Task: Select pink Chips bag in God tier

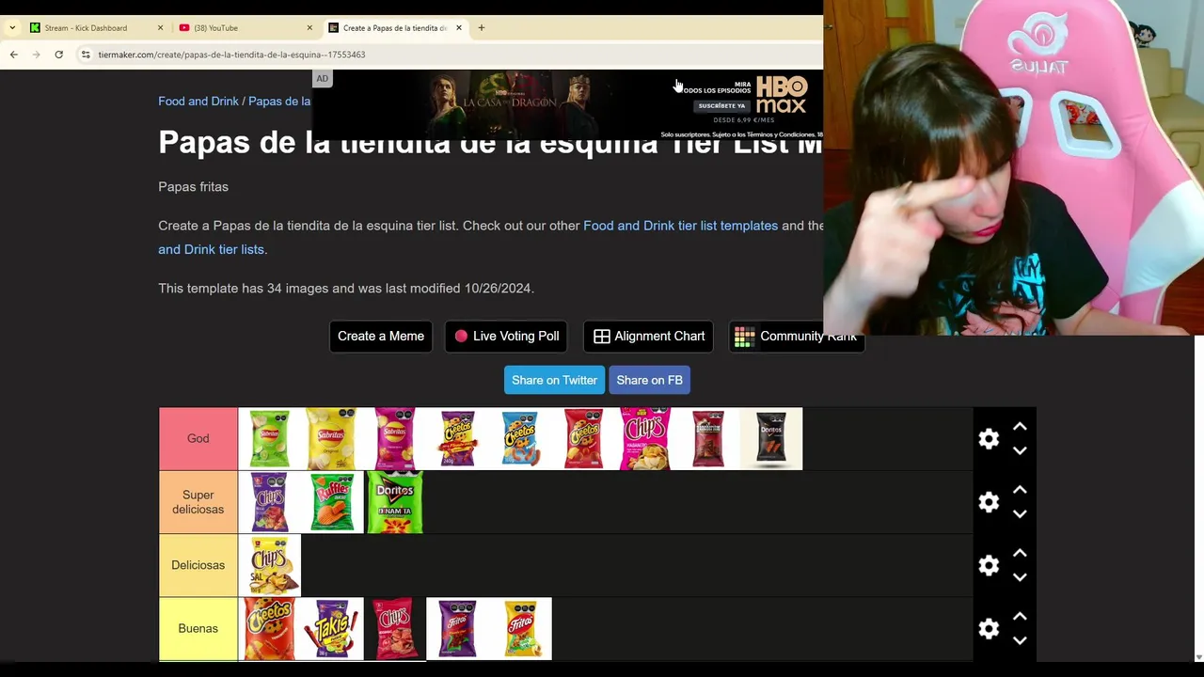Action: pos(645,438)
